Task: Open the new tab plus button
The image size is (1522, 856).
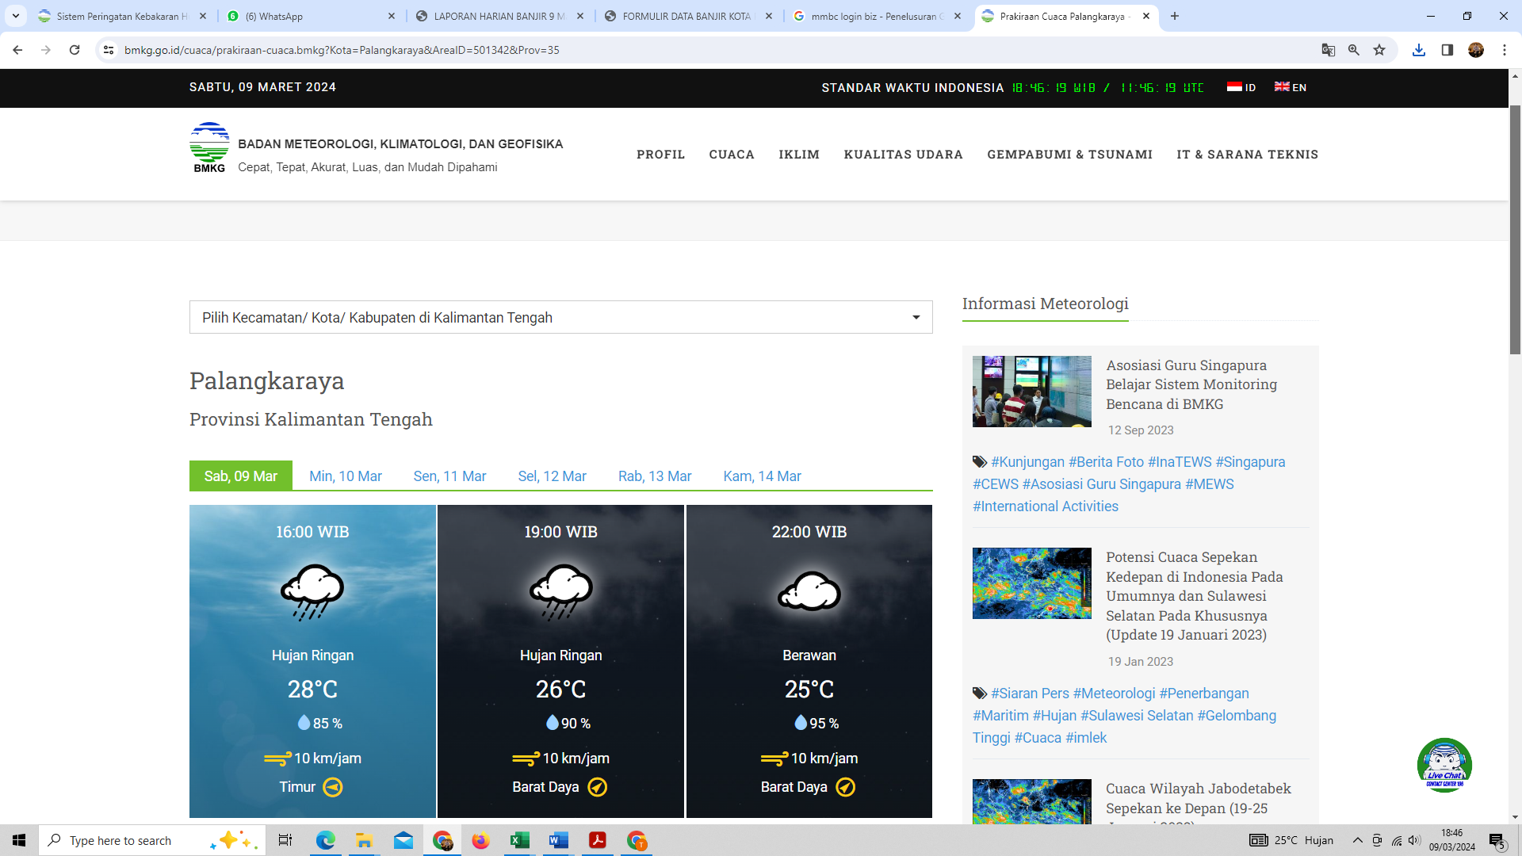Action: coord(1175,16)
